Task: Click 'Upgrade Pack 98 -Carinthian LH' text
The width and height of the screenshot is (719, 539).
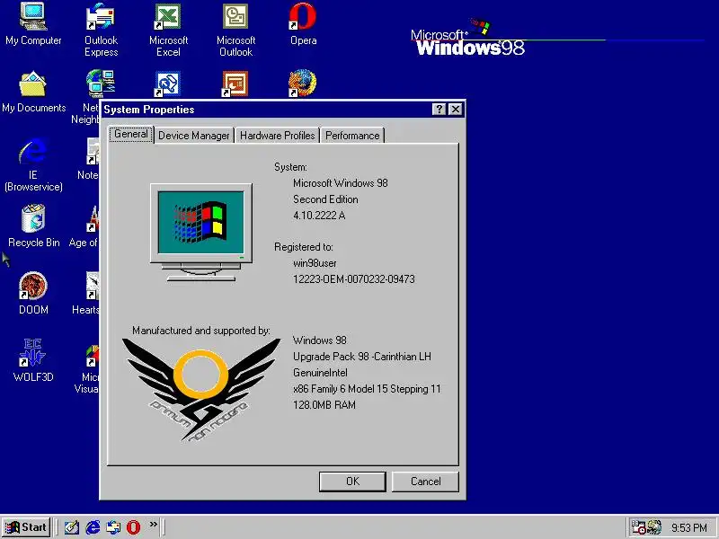Action: coord(362,357)
